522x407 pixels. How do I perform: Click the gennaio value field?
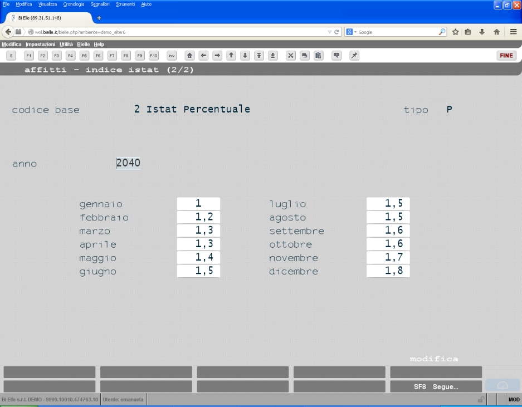click(x=198, y=203)
